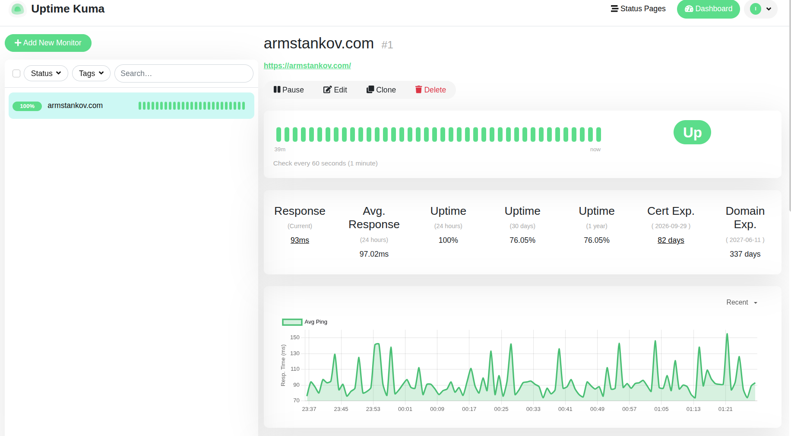
Task: Click the 93ms current response value
Action: (300, 240)
